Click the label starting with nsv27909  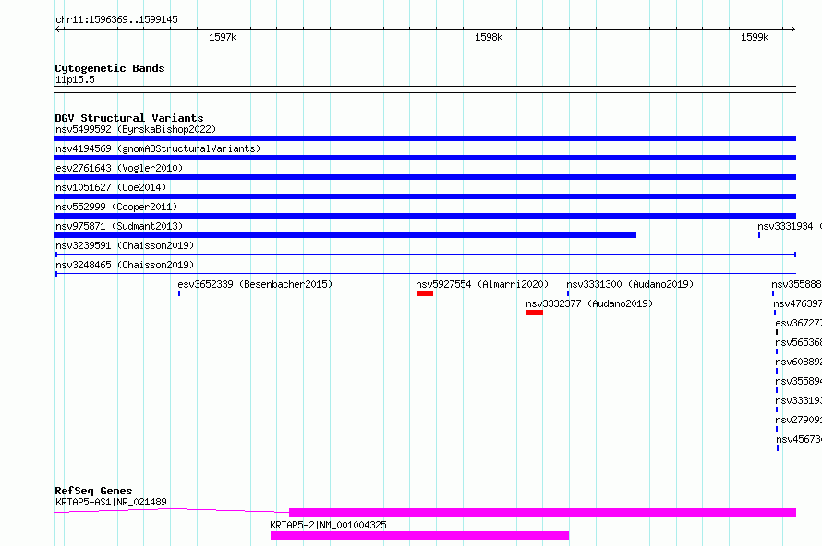coord(798,420)
